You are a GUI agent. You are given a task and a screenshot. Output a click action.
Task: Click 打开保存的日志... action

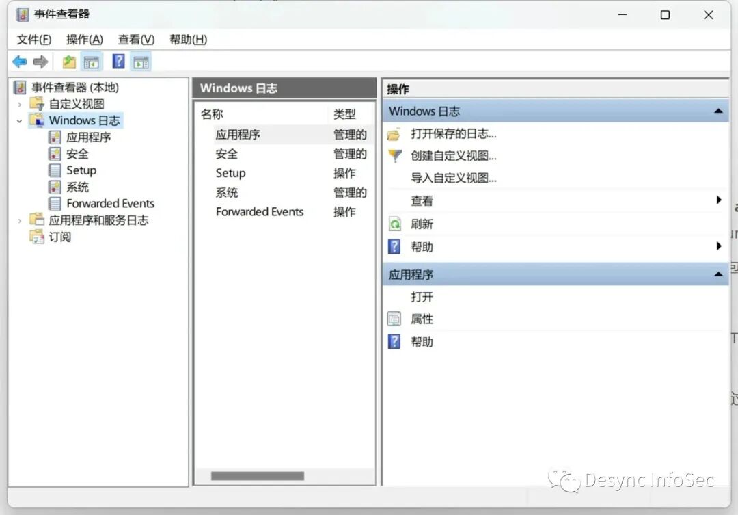[454, 134]
